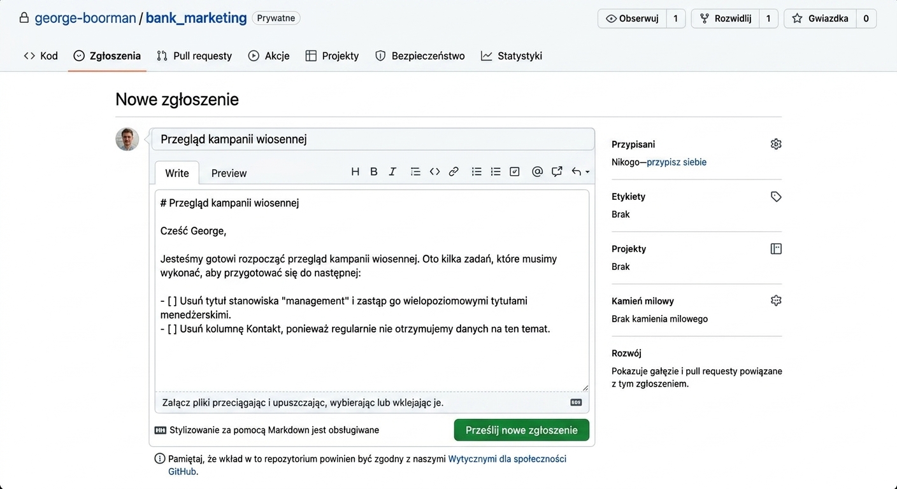Viewport: 897px width, 489px height.
Task: Insert a bulleted list from the toolbar
Action: [x=477, y=172]
